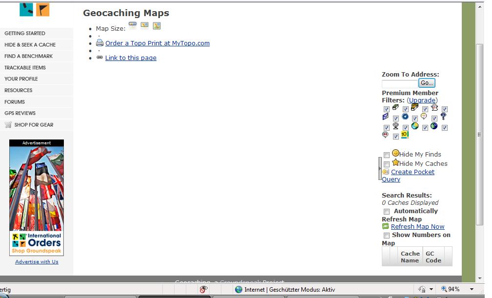Image resolution: width=492 pixels, height=298 pixels.
Task: Click the light blue globe Earthcache icon
Action: point(415,126)
